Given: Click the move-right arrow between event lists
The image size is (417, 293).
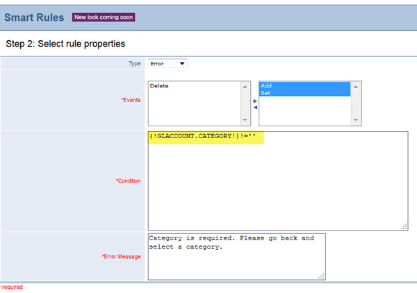Looking at the screenshot, I should (x=255, y=101).
